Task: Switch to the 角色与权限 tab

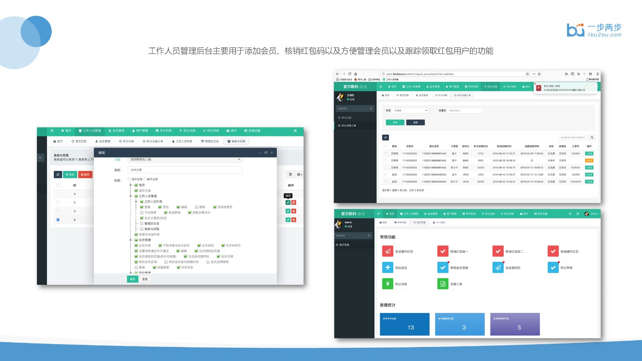Action: click(237, 141)
